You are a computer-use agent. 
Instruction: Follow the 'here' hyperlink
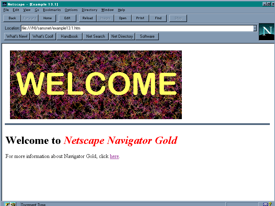[x=114, y=157]
